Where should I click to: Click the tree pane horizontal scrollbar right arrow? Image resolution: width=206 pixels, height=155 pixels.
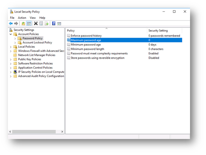(62, 131)
